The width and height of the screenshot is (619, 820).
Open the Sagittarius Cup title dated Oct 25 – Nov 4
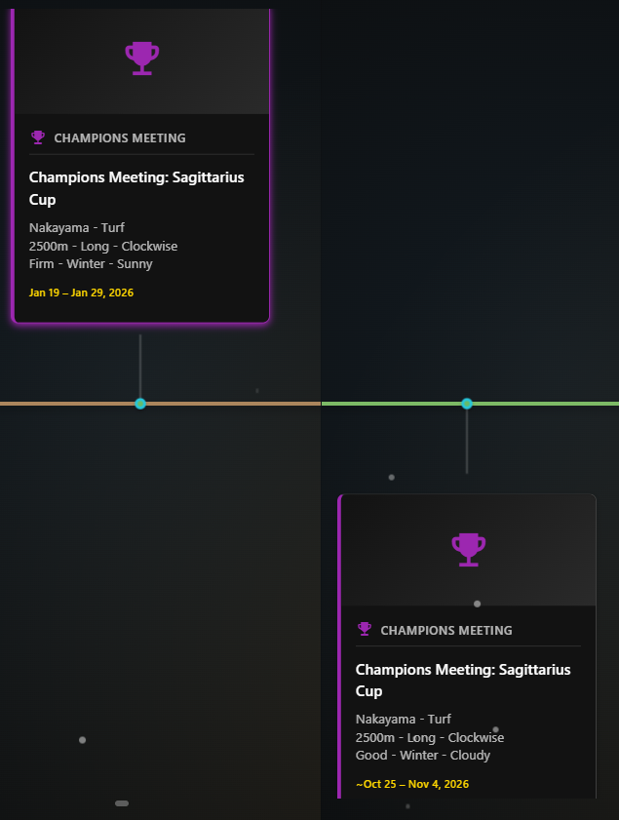pos(463,680)
